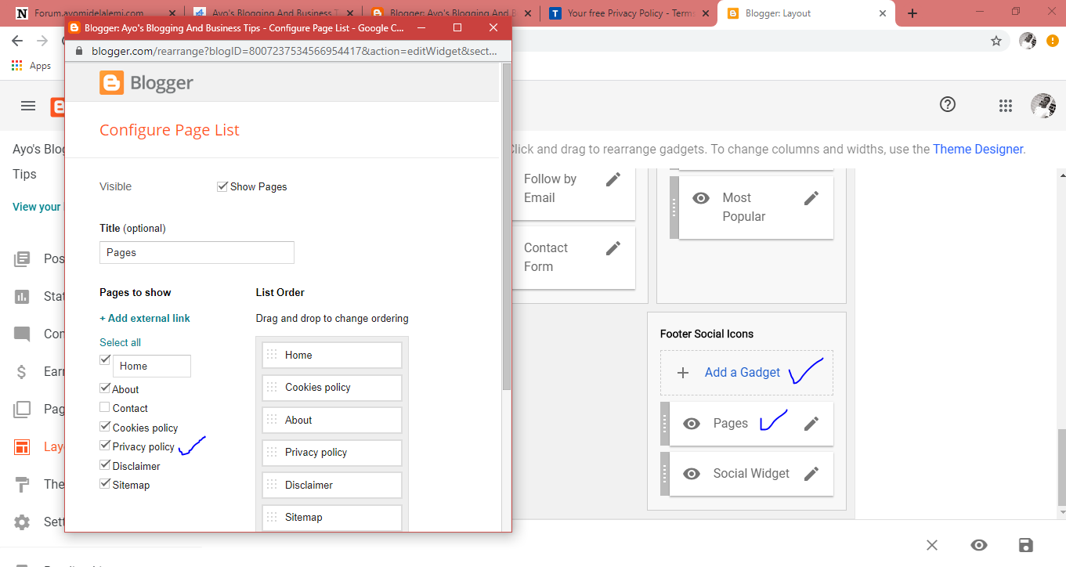Click the Title input field containing Pages
Screen dimensions: 1066x567
(197, 252)
